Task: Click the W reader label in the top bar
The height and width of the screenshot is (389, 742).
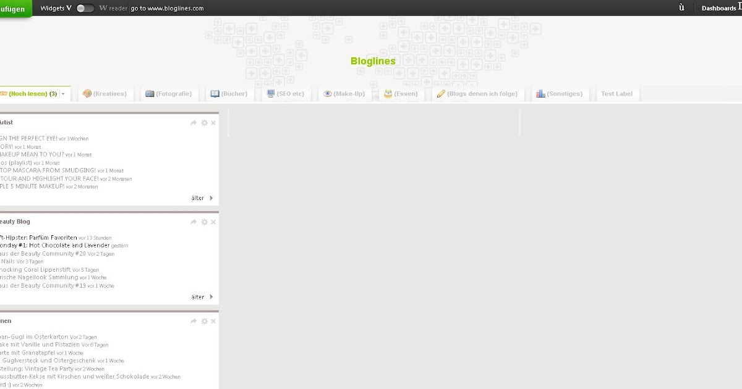Action: (114, 9)
